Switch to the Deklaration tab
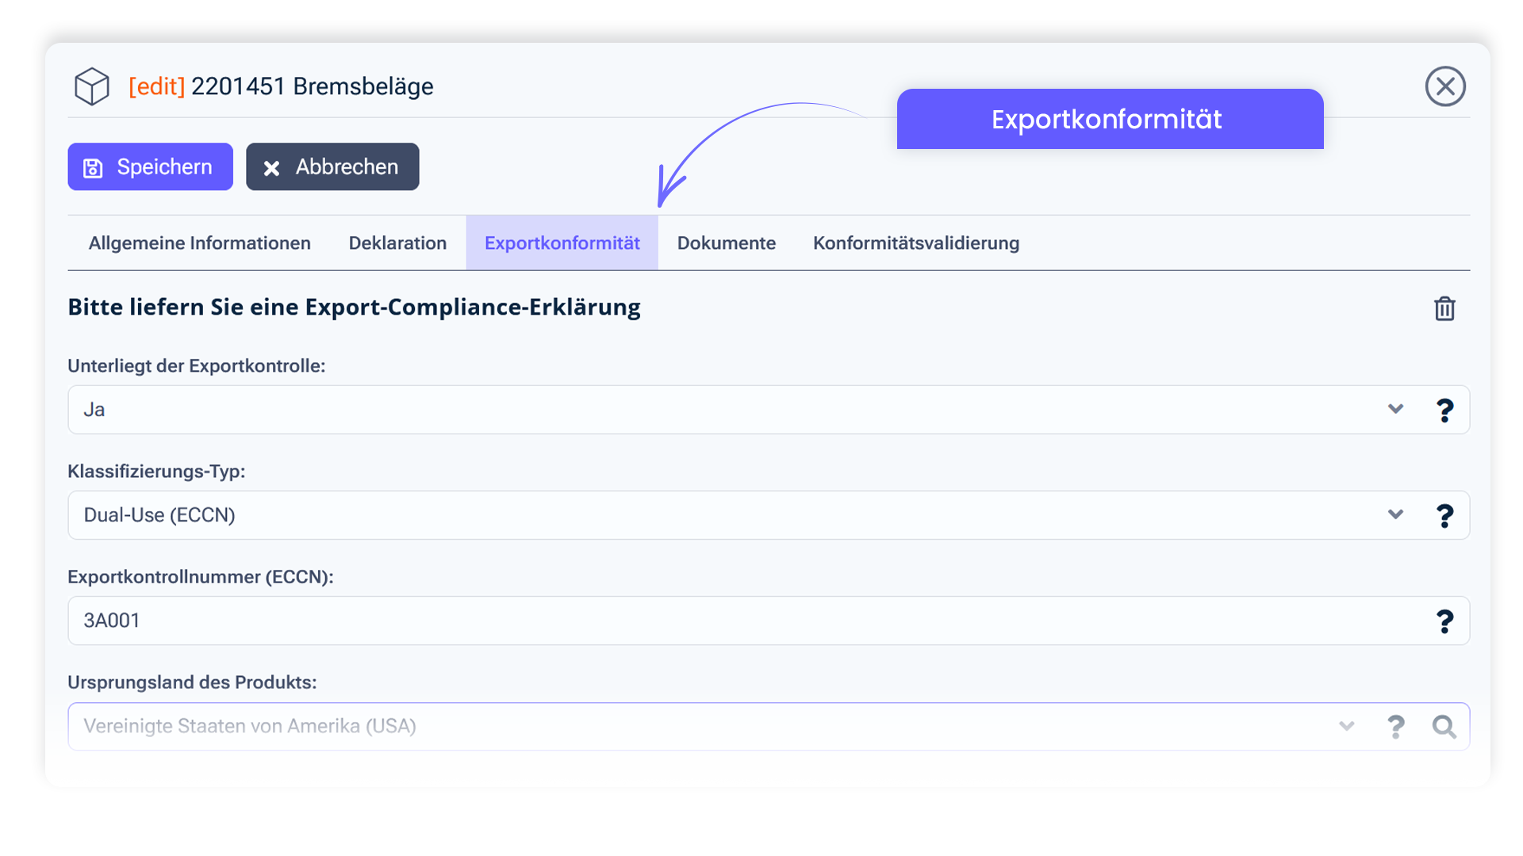Viewport: 1523px width, 856px height. [397, 243]
